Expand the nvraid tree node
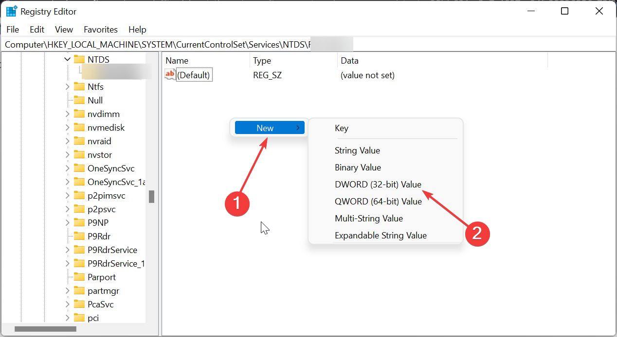 pos(67,141)
